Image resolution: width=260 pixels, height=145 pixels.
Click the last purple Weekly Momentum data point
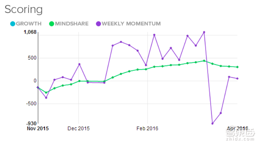tap(238, 78)
